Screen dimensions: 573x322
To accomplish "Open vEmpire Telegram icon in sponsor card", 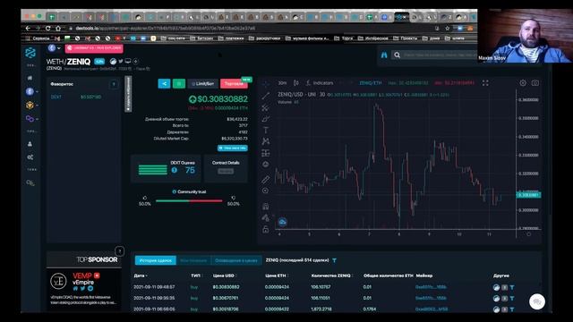I will [90, 288].
